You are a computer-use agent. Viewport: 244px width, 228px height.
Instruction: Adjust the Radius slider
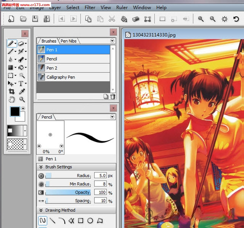point(68,176)
